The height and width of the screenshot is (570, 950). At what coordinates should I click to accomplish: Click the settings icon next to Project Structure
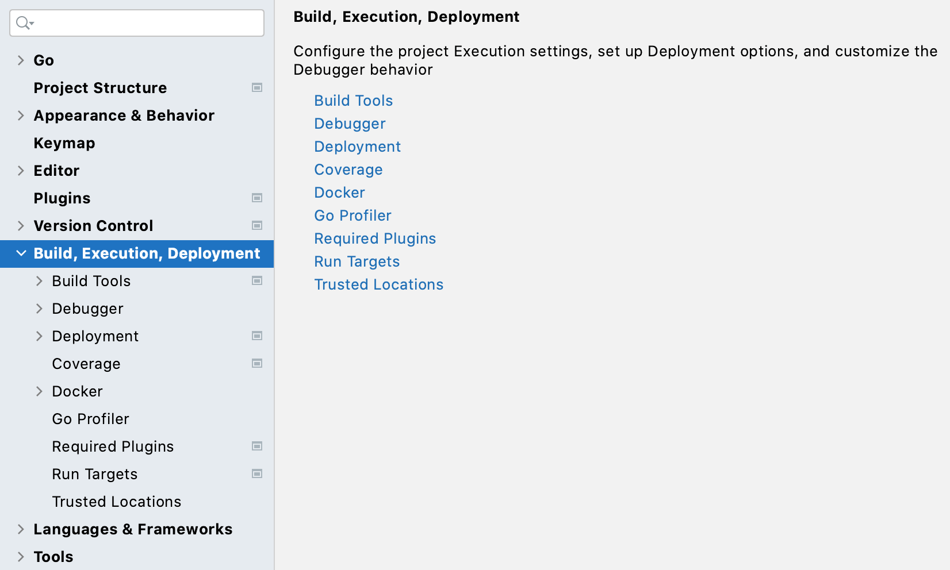point(257,87)
